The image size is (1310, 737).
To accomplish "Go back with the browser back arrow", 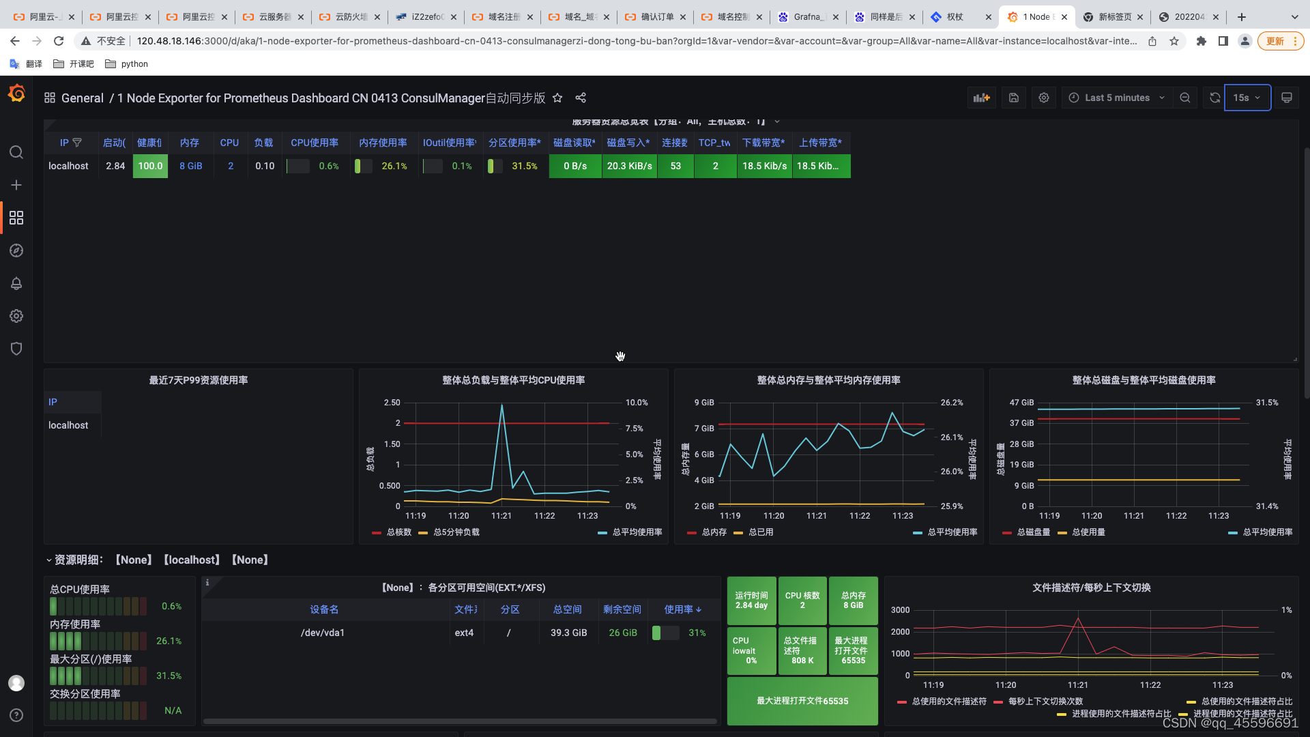I will click(15, 41).
